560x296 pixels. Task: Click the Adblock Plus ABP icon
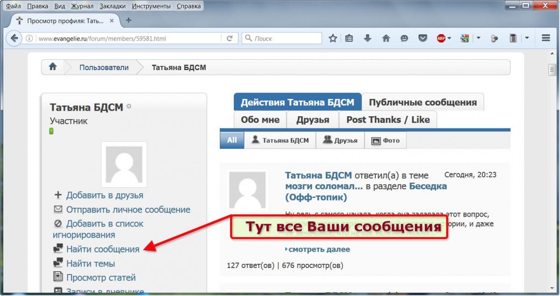pyautogui.click(x=441, y=38)
